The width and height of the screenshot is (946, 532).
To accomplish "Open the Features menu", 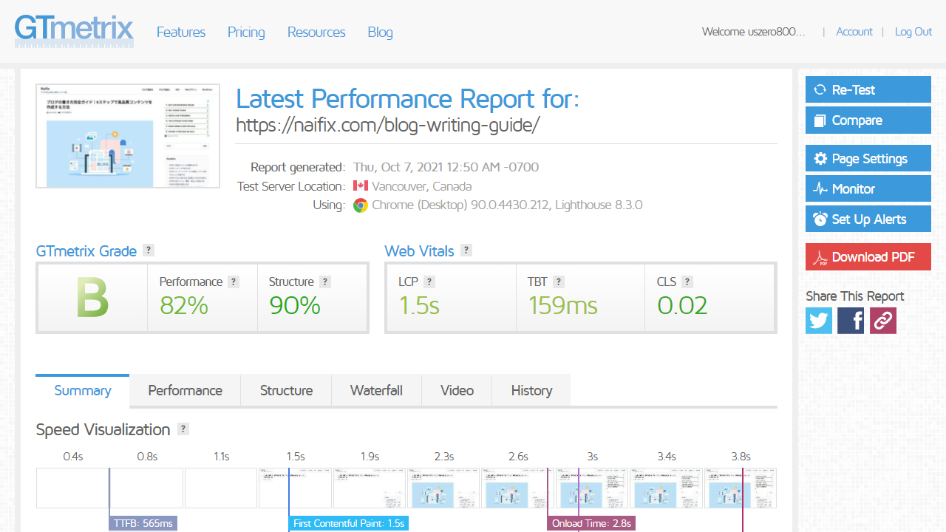I will pyautogui.click(x=181, y=32).
